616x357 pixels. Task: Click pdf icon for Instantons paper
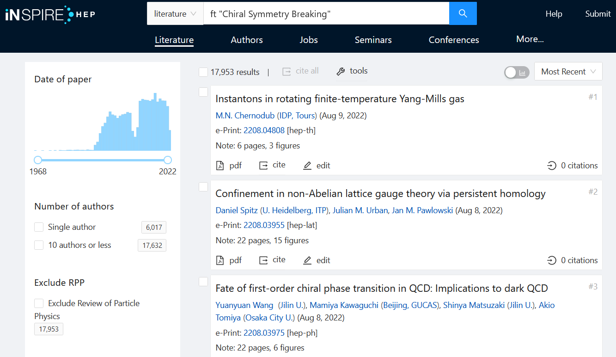pos(220,166)
